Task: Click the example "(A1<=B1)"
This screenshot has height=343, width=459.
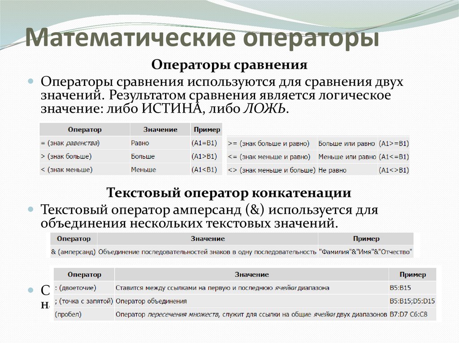Action: 394,157
